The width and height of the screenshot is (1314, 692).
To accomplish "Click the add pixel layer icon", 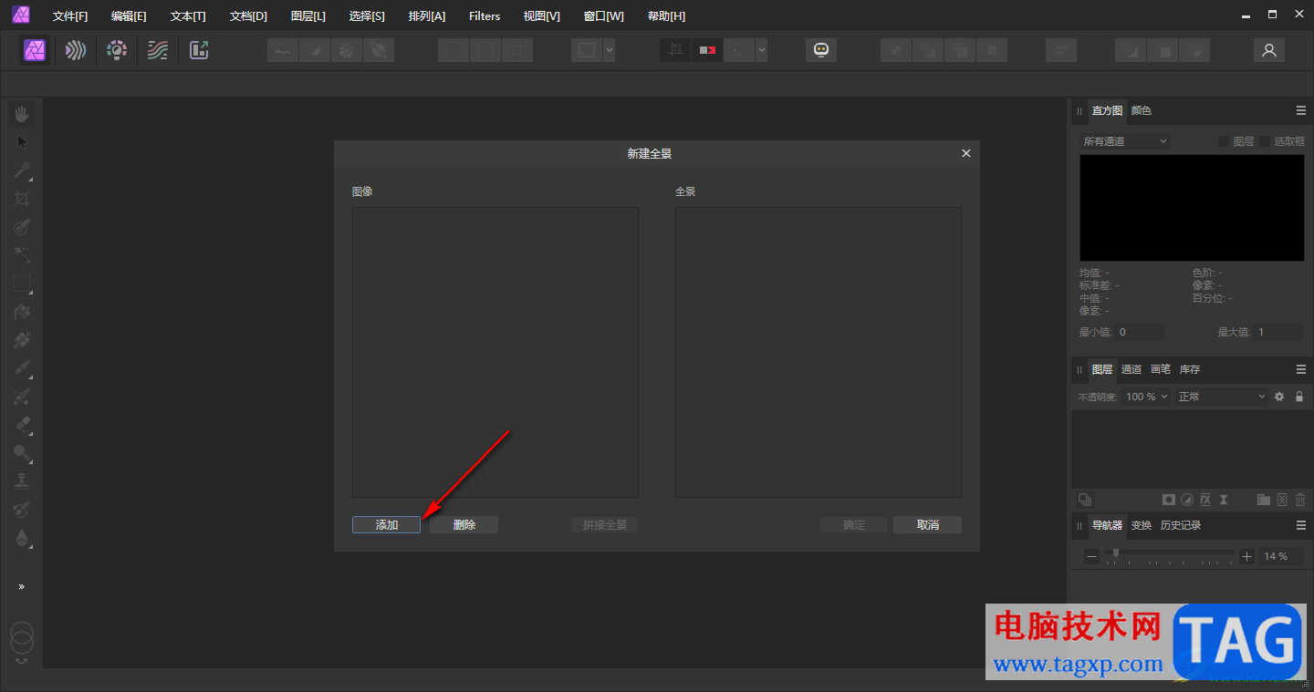I will click(x=1282, y=500).
